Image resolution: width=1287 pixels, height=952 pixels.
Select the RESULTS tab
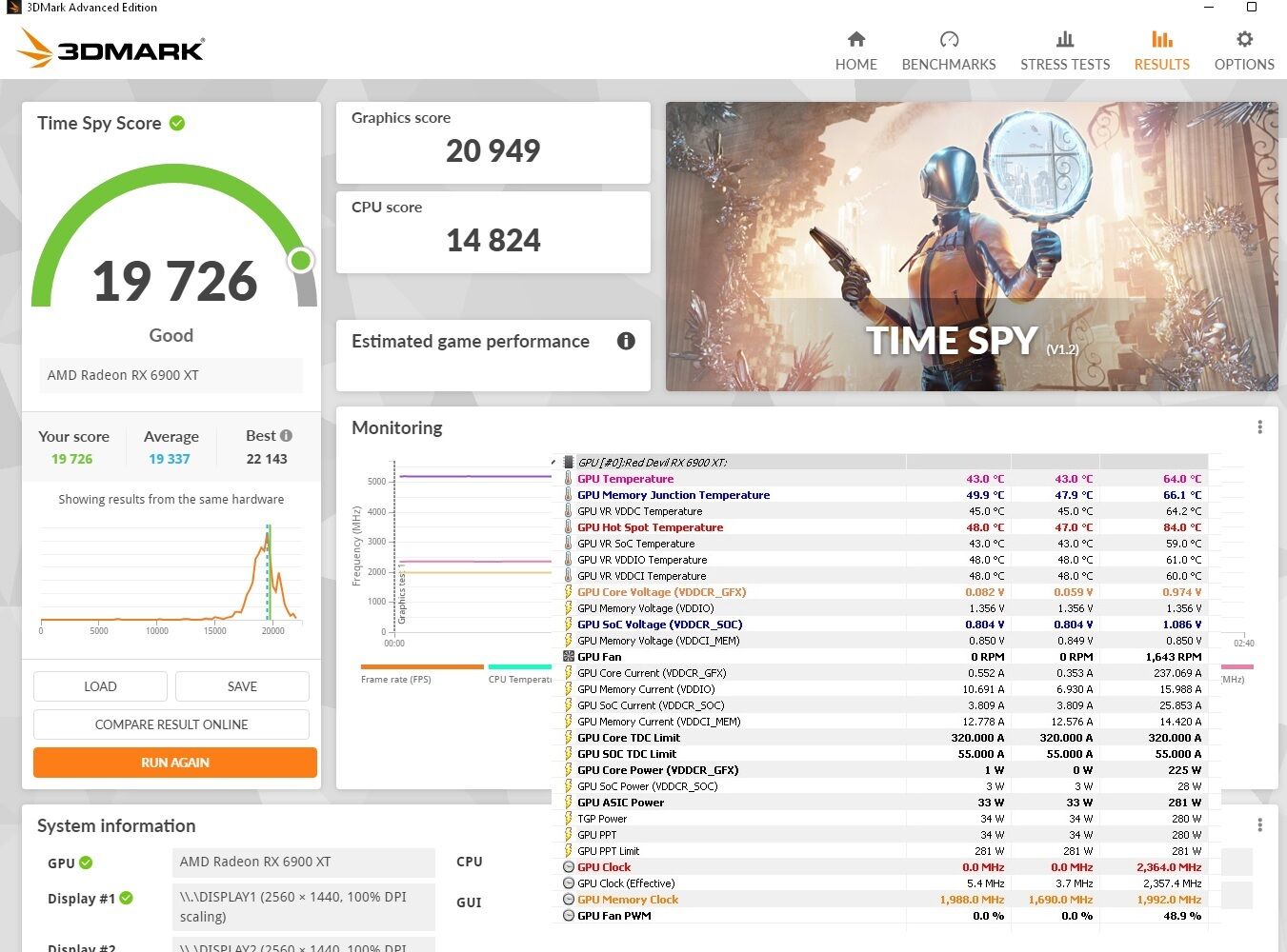pos(1161,51)
